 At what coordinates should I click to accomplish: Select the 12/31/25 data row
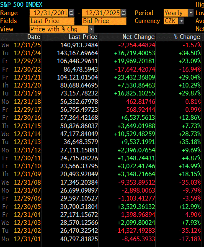(101, 45)
